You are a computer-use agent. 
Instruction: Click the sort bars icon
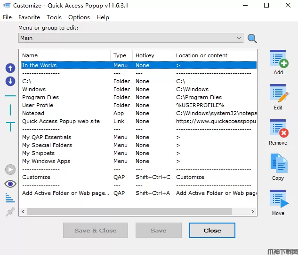coord(10,198)
